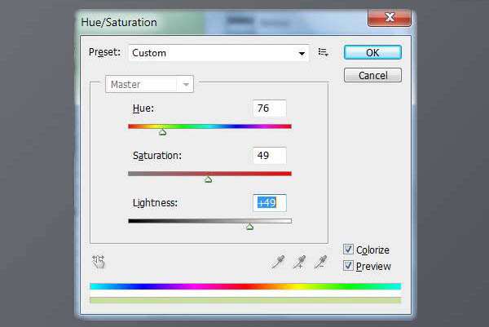Click the Hue slider handle
This screenshot has height=327, width=489.
(162, 131)
